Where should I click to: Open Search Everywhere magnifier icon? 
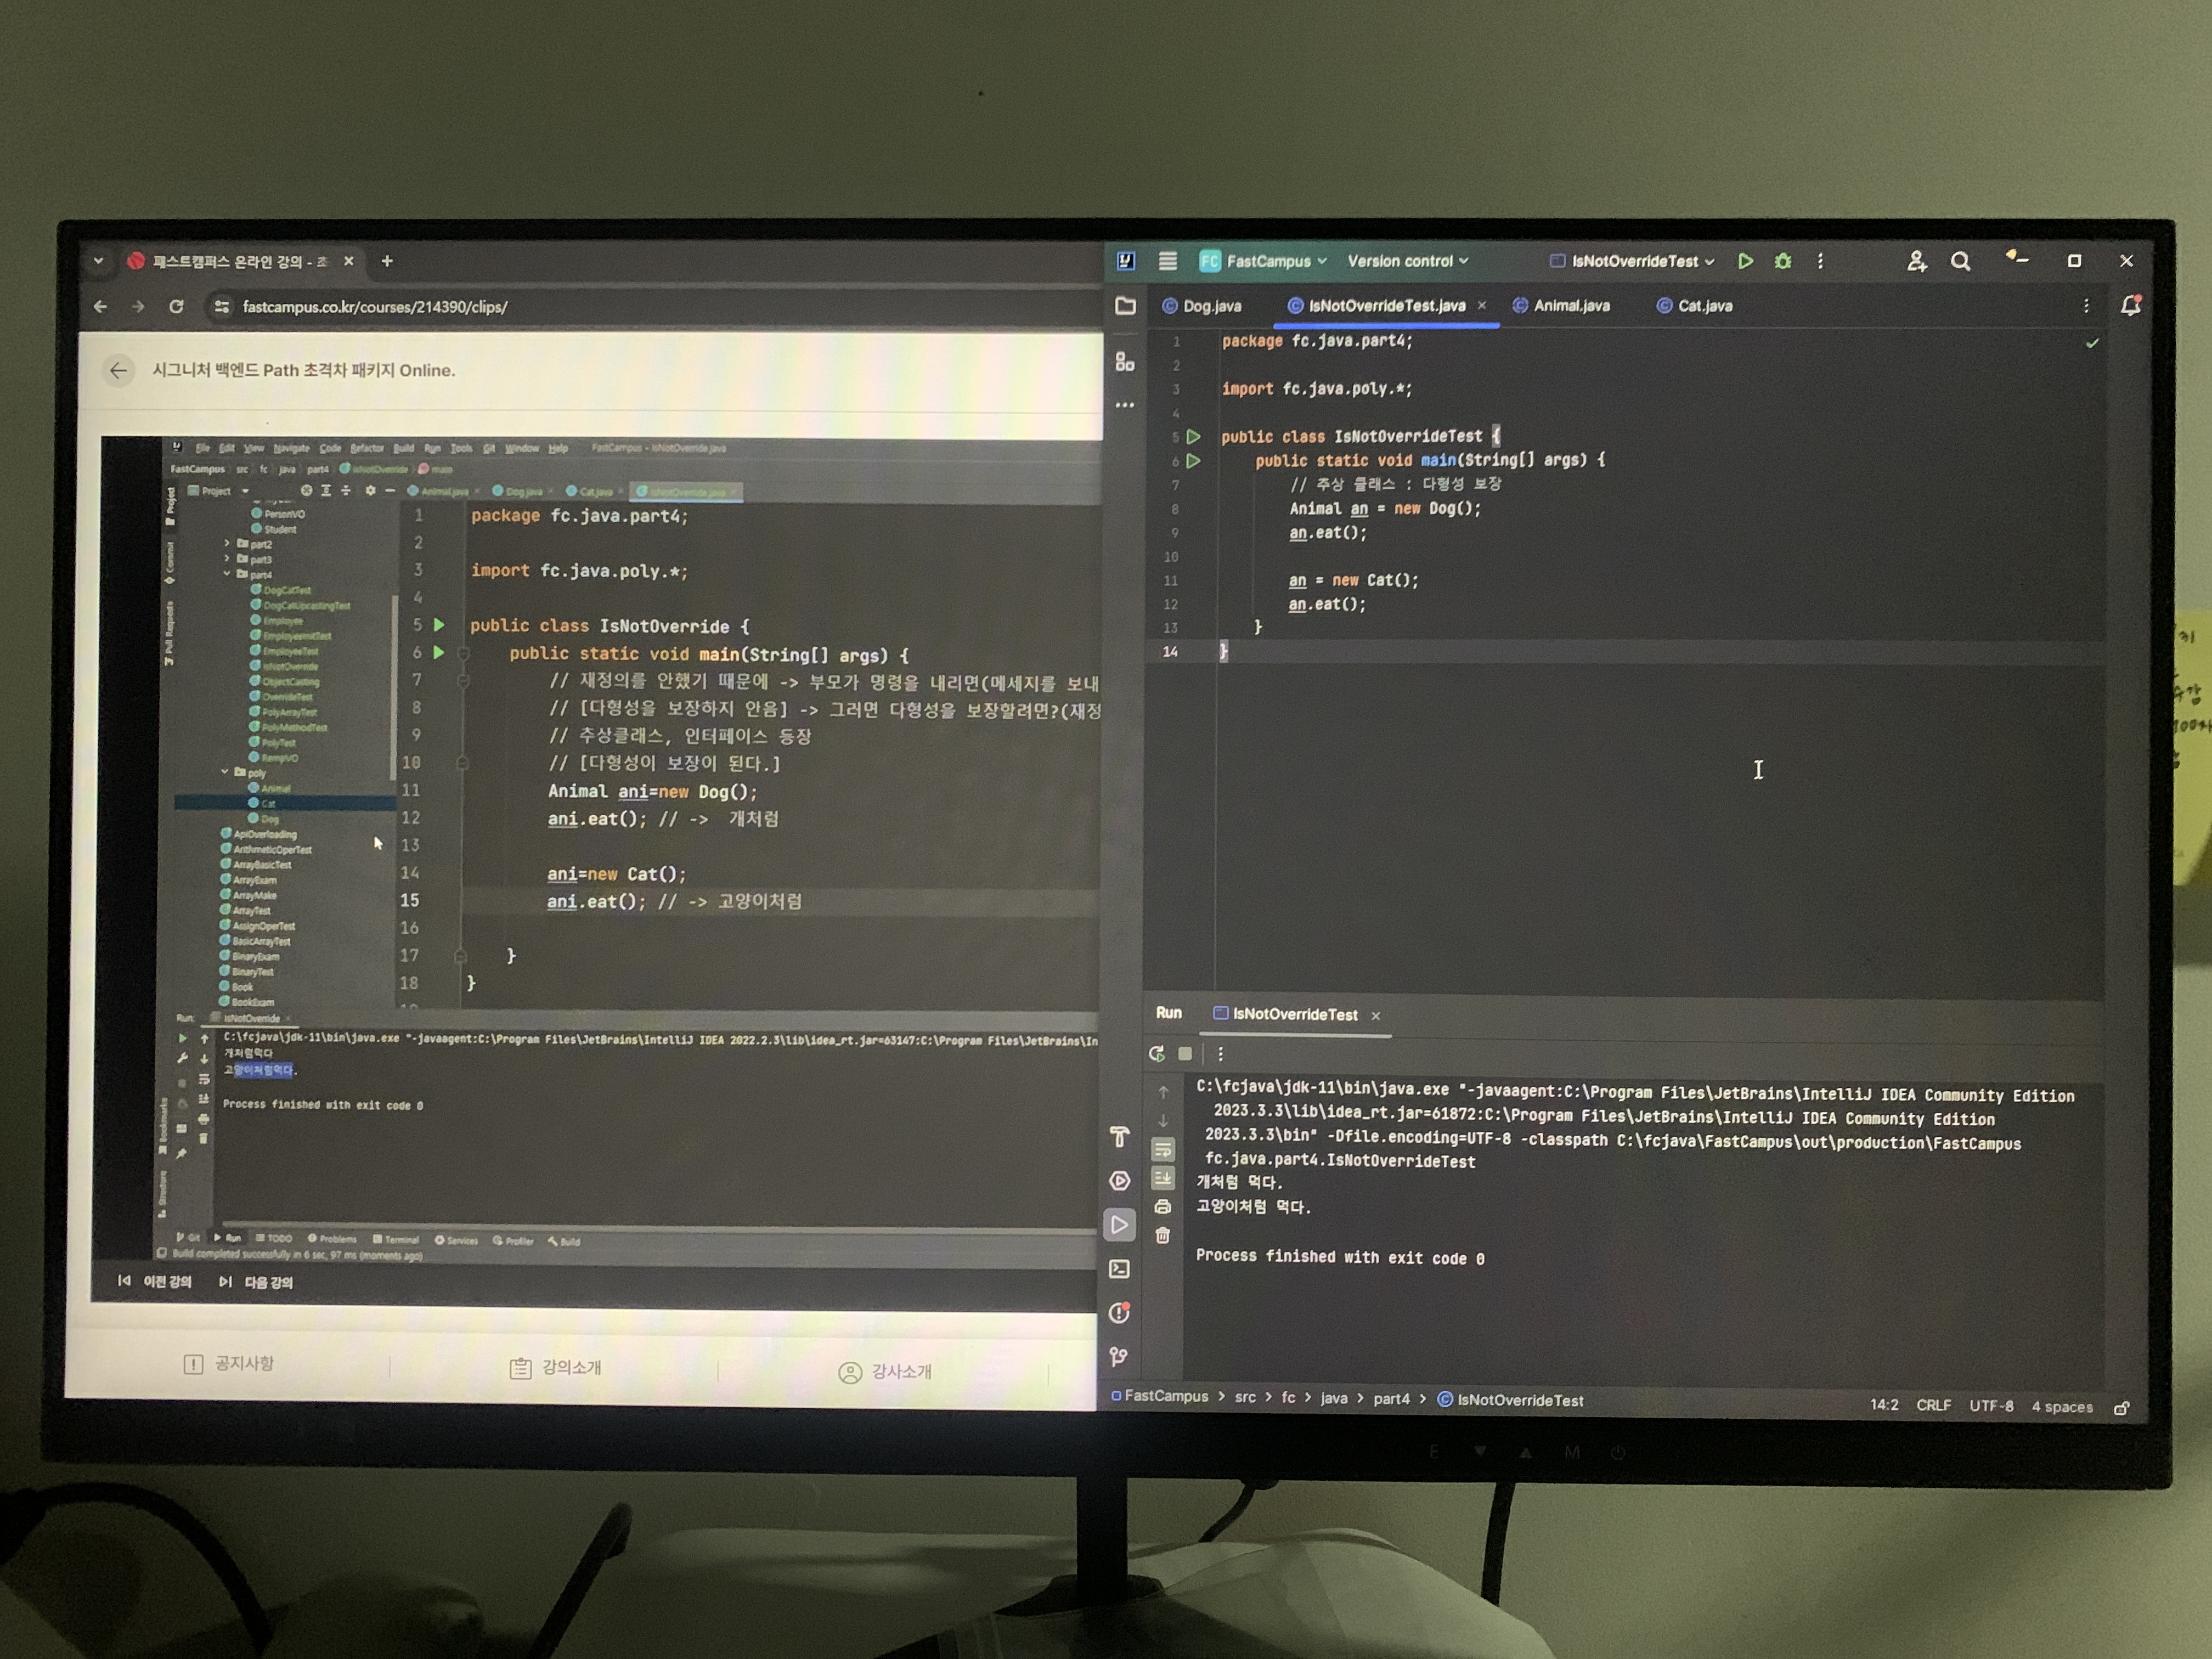[x=1960, y=261]
